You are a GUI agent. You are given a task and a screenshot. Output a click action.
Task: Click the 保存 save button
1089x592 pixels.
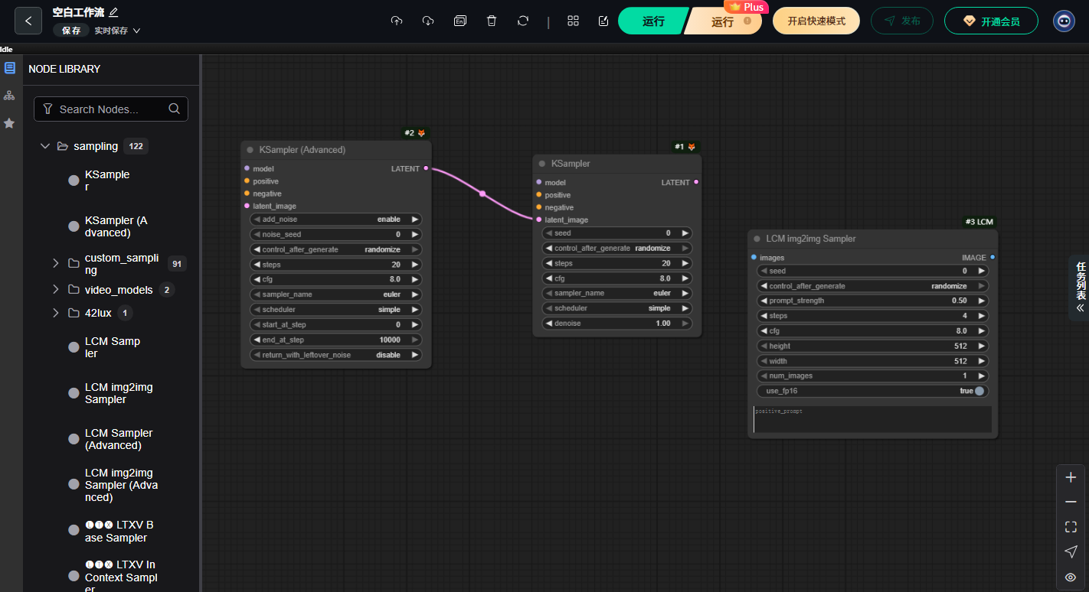click(x=71, y=31)
